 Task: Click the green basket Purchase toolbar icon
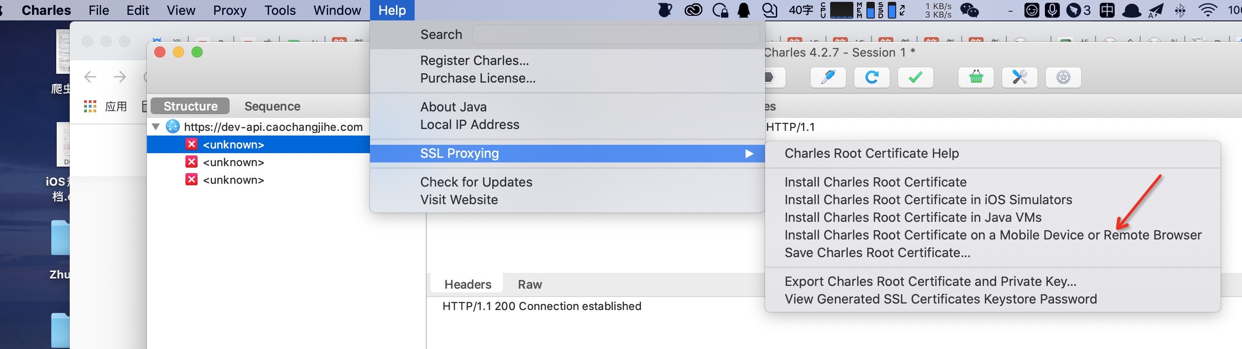click(x=976, y=78)
